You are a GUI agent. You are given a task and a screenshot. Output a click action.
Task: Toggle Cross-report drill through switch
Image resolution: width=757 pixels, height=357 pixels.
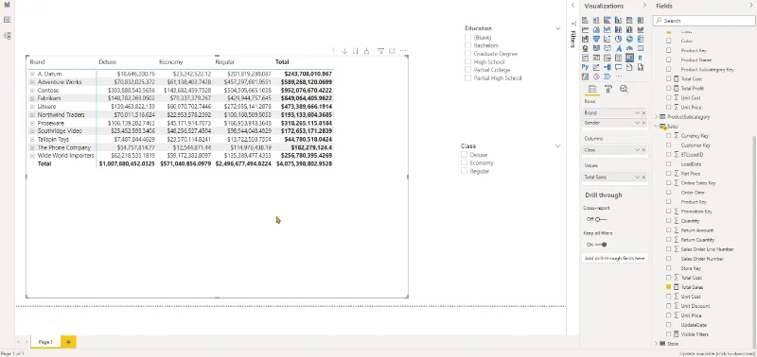(600, 219)
